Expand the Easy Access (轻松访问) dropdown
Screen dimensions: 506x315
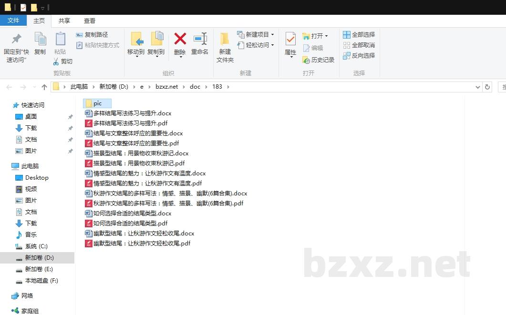272,45
